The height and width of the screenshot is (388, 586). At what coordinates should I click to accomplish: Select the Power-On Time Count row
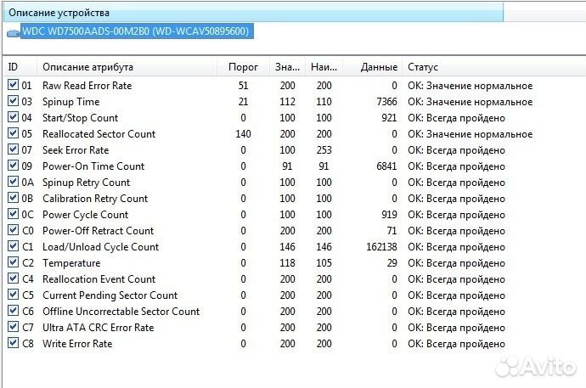[93, 166]
